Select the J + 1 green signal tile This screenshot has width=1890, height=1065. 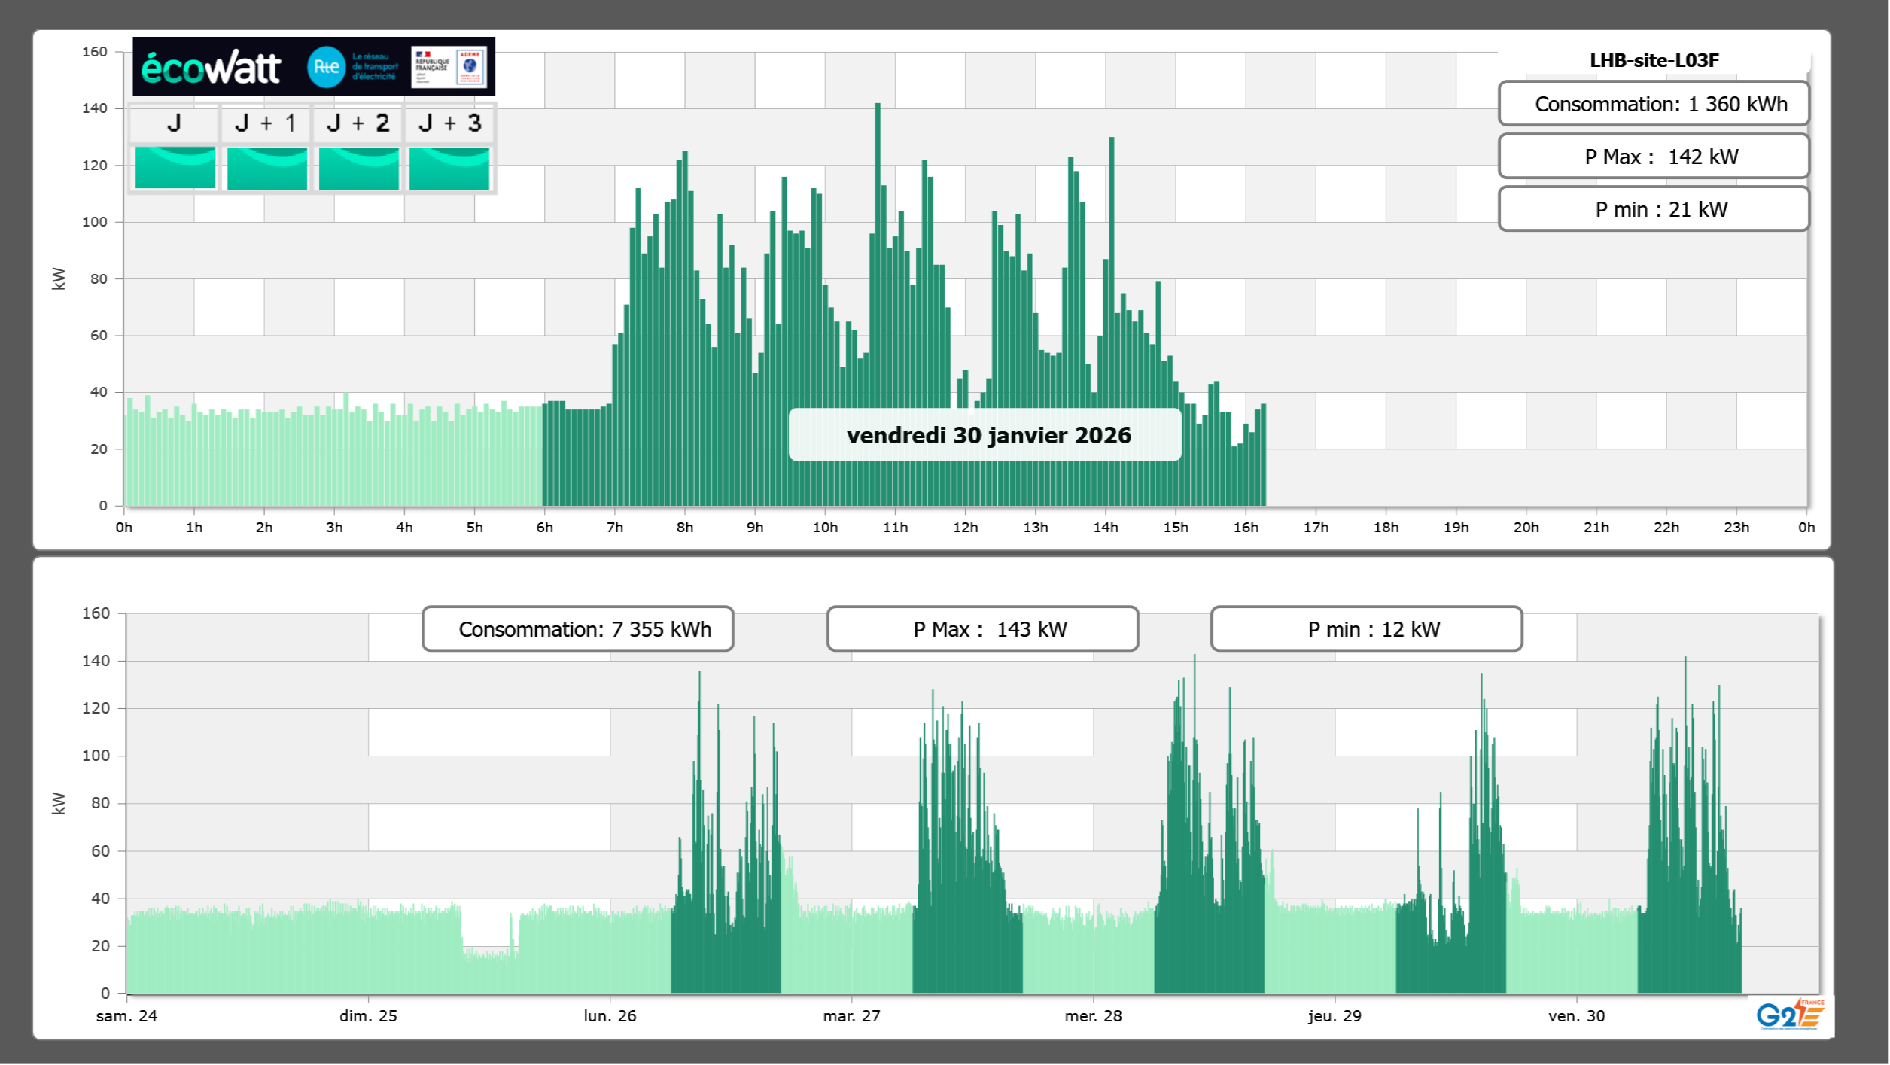coord(266,168)
